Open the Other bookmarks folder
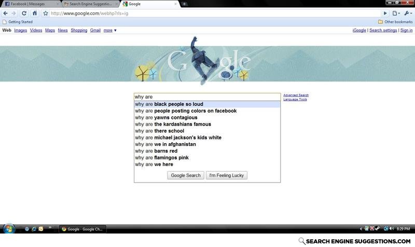This screenshot has width=415, height=247. tap(395, 22)
